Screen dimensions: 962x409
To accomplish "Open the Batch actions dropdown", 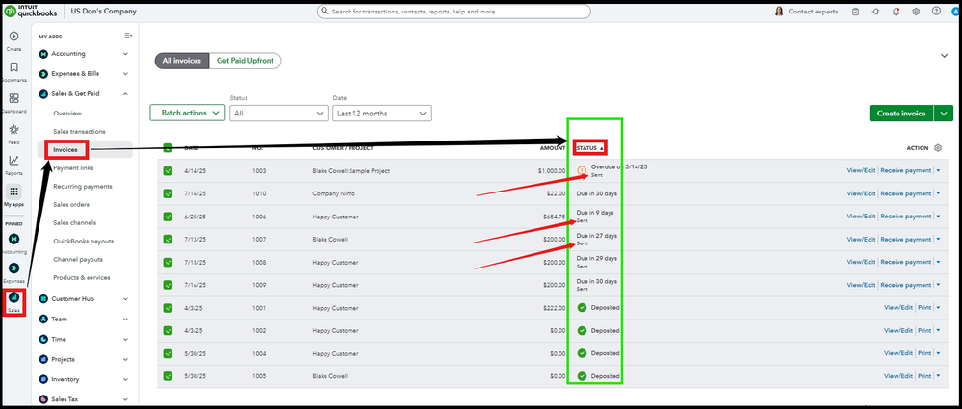I will point(188,113).
